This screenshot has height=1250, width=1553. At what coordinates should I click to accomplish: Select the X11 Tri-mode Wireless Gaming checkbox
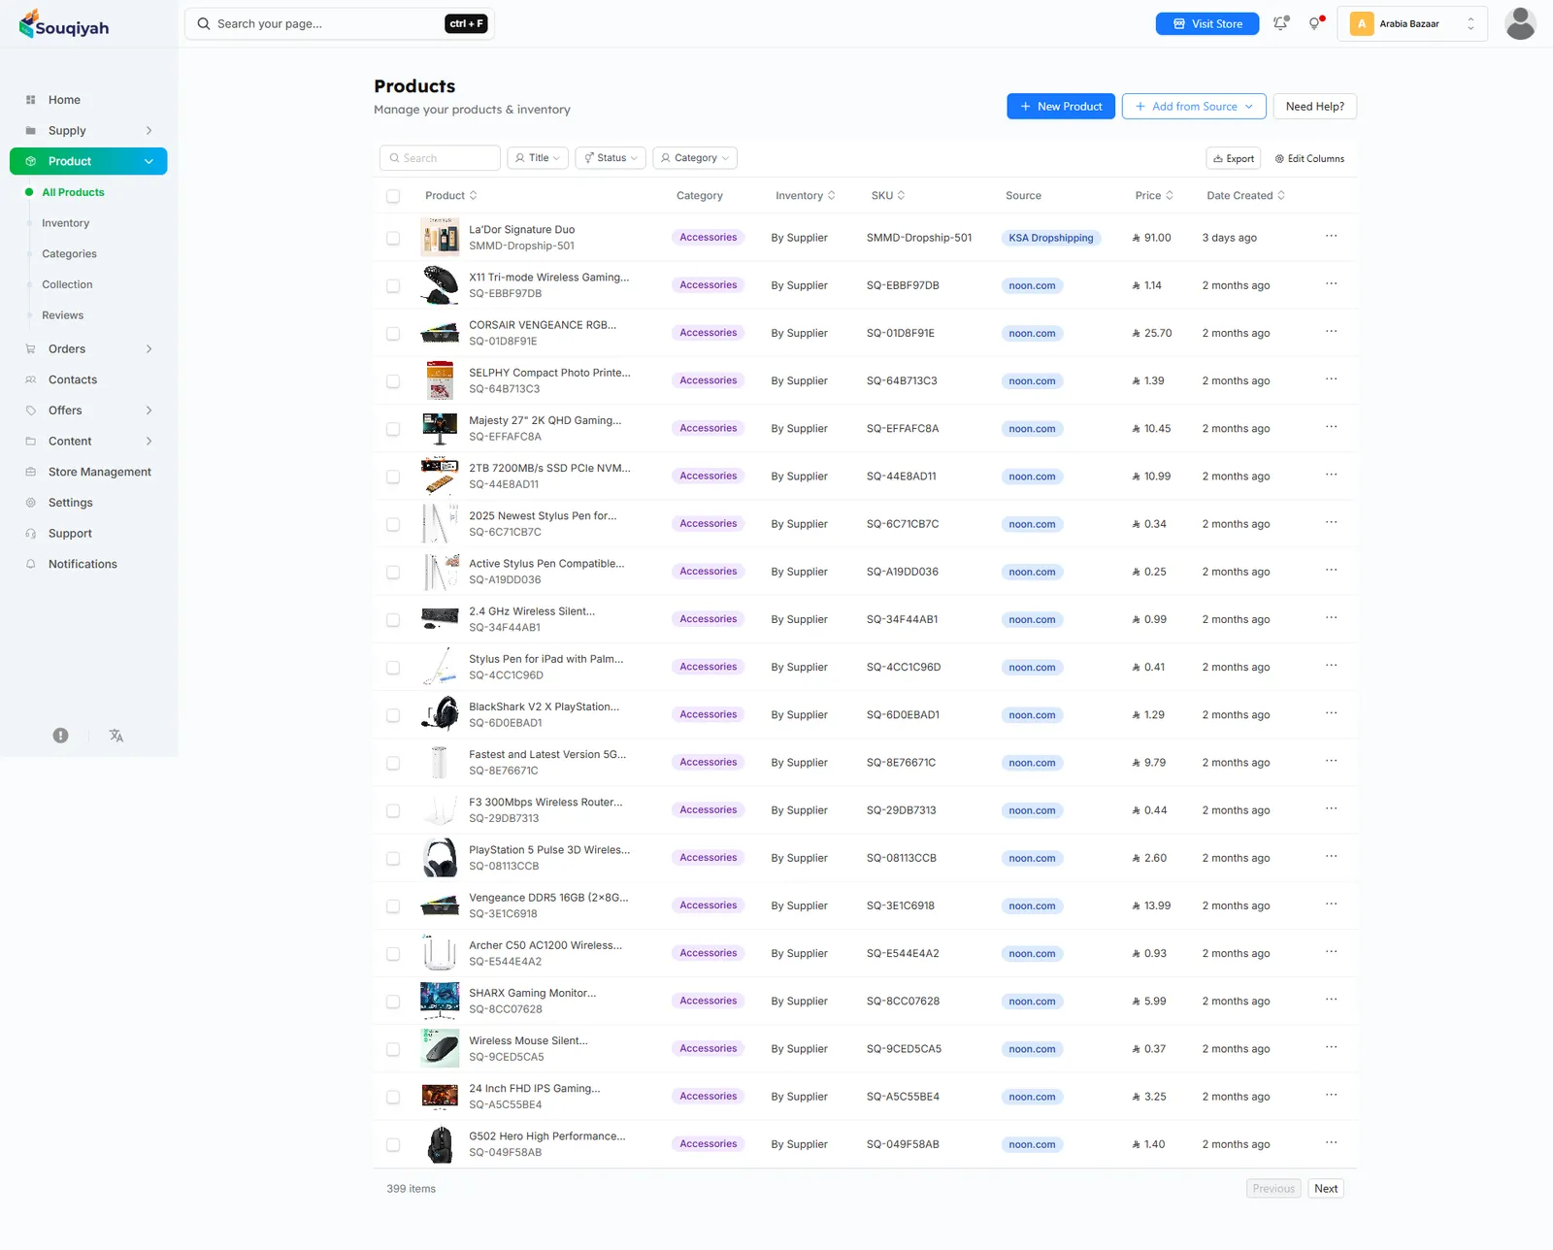click(393, 285)
